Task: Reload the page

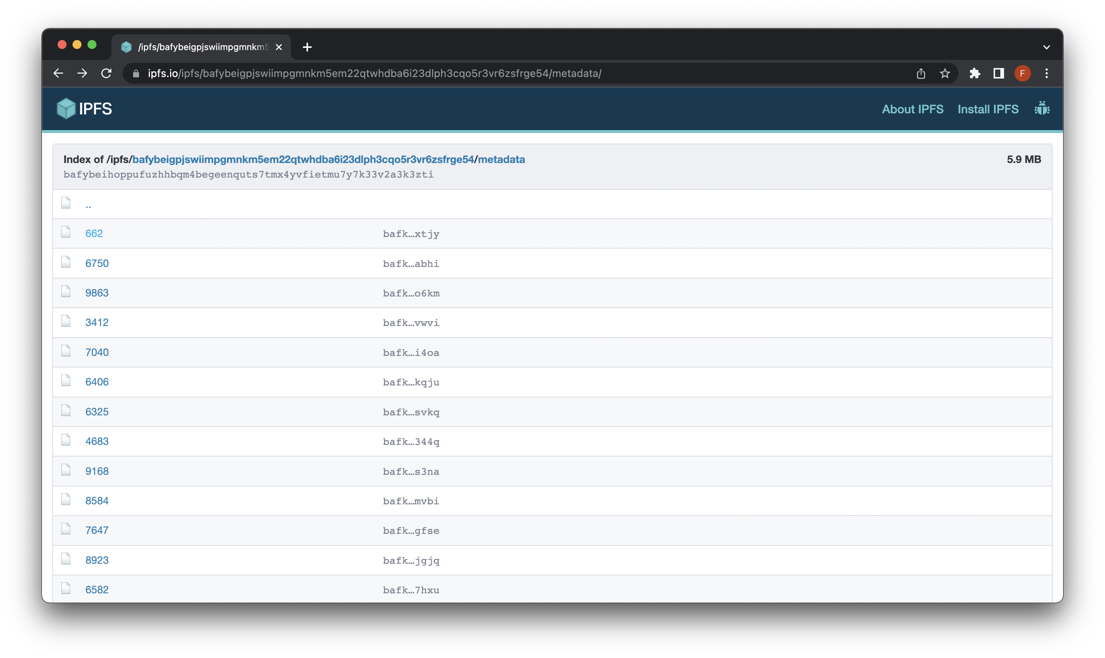Action: pos(106,74)
